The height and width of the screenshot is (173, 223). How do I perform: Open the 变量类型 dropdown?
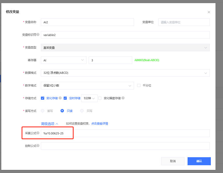click(x=125, y=48)
